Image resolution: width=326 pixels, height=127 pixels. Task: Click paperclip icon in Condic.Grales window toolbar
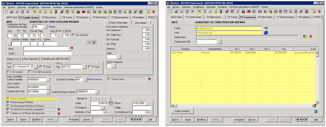click(x=135, y=12)
